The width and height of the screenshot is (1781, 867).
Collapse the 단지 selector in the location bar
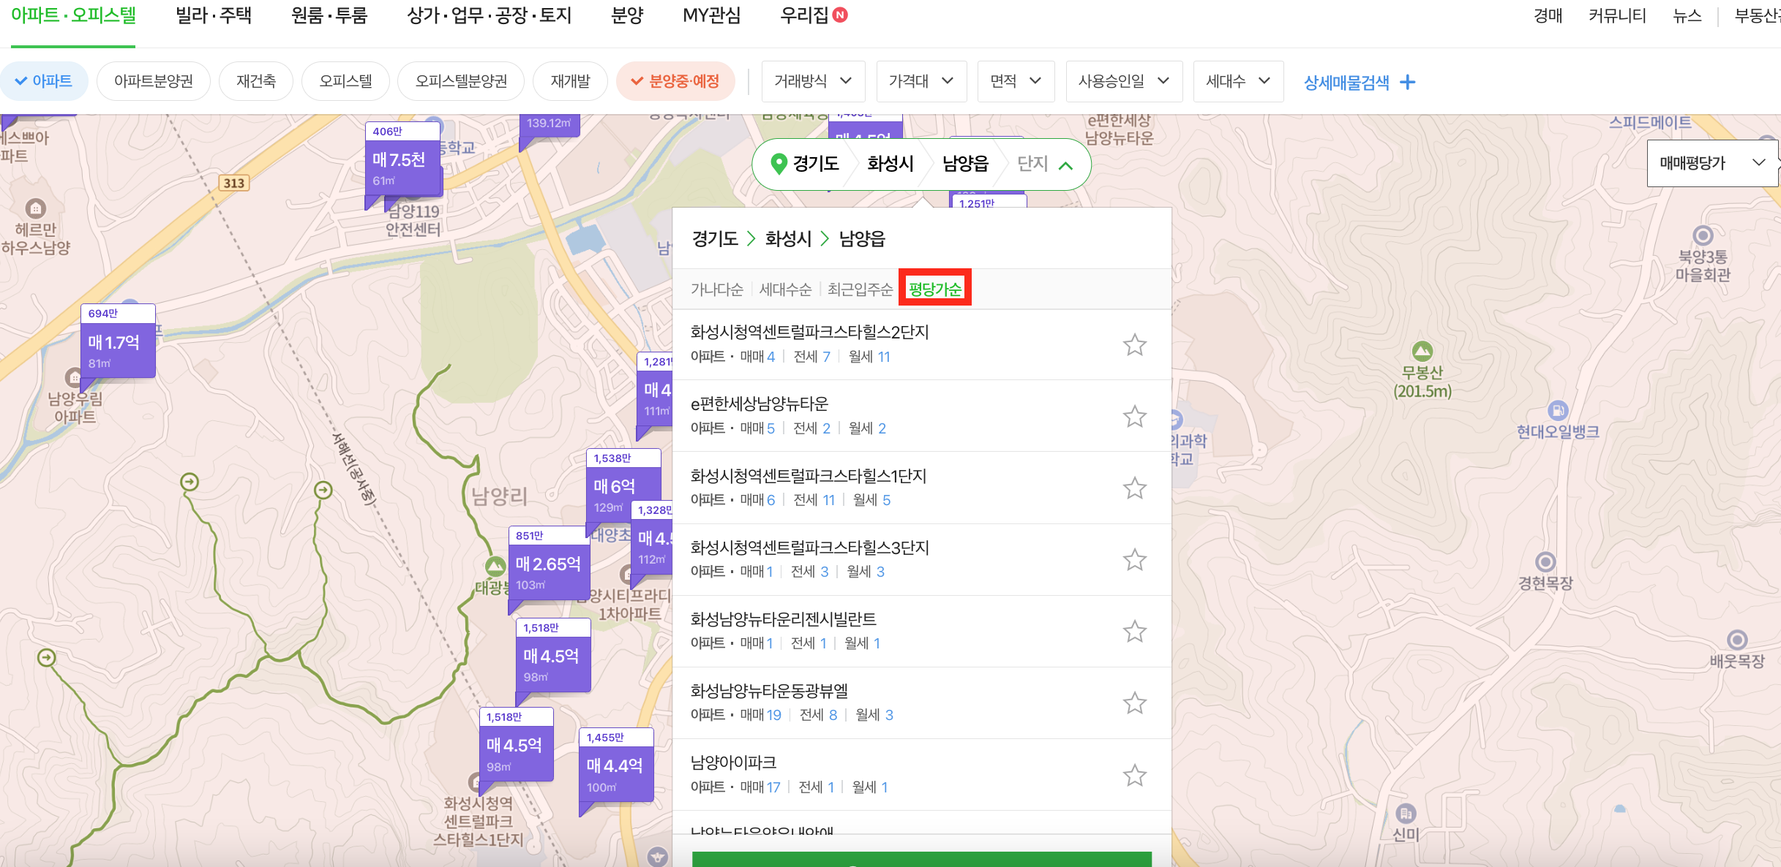(x=1044, y=164)
